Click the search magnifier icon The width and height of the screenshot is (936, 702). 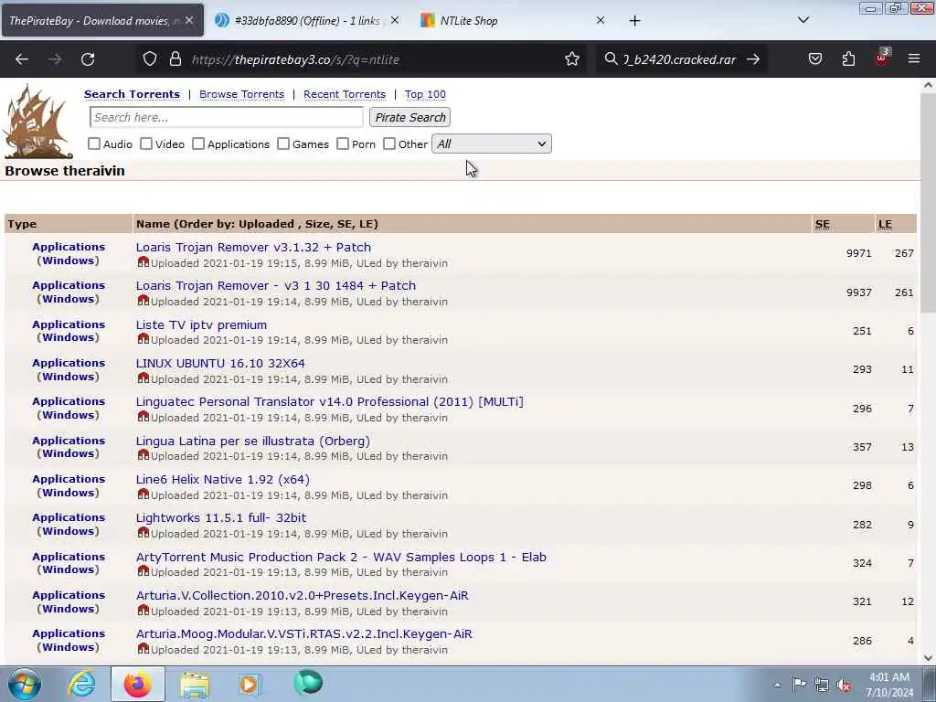click(611, 59)
